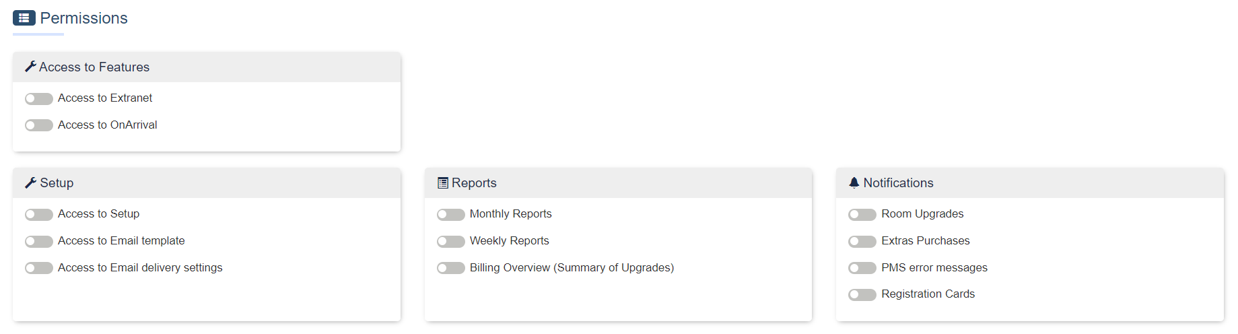Image resolution: width=1238 pixels, height=334 pixels.
Task: Enable Access to Extranet toggle
Action: tap(39, 99)
